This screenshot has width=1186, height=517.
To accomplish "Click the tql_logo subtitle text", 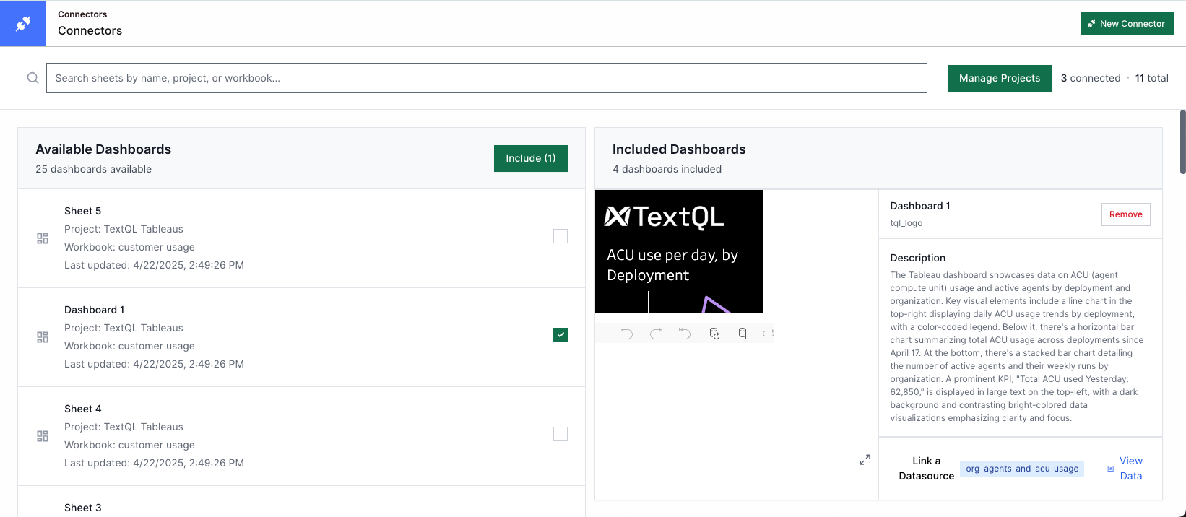I will [906, 223].
